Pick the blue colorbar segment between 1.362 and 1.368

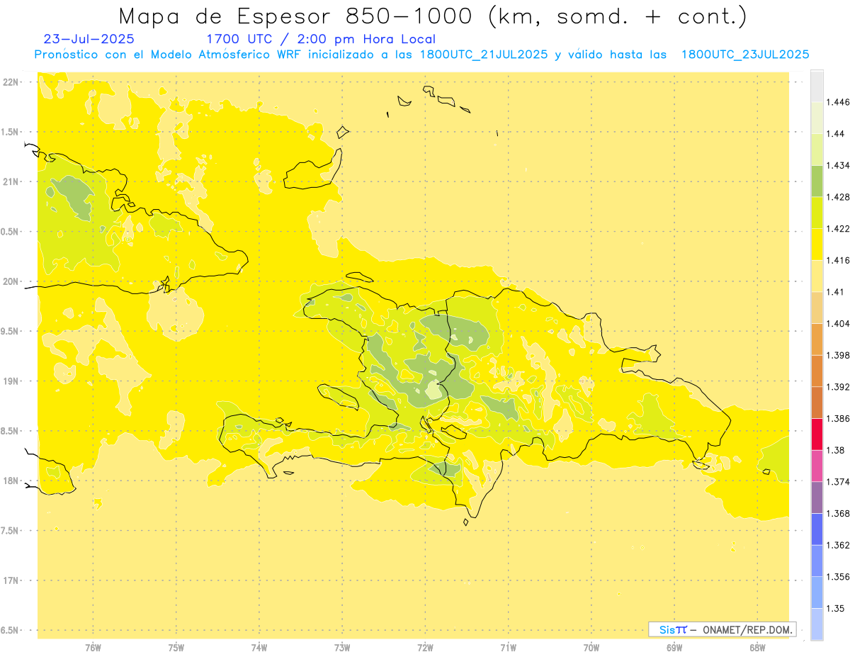(817, 529)
